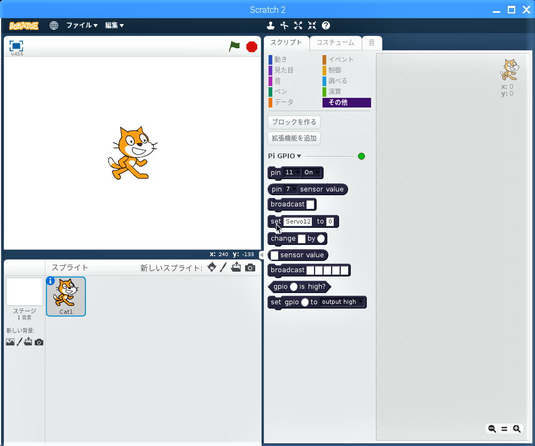Reset scripts area zoom level
Image resolution: width=535 pixels, height=446 pixels.
(x=504, y=428)
